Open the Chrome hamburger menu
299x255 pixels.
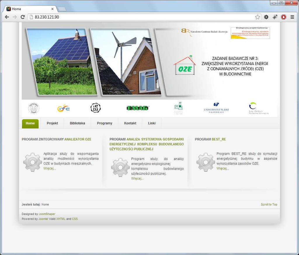tap(292, 17)
